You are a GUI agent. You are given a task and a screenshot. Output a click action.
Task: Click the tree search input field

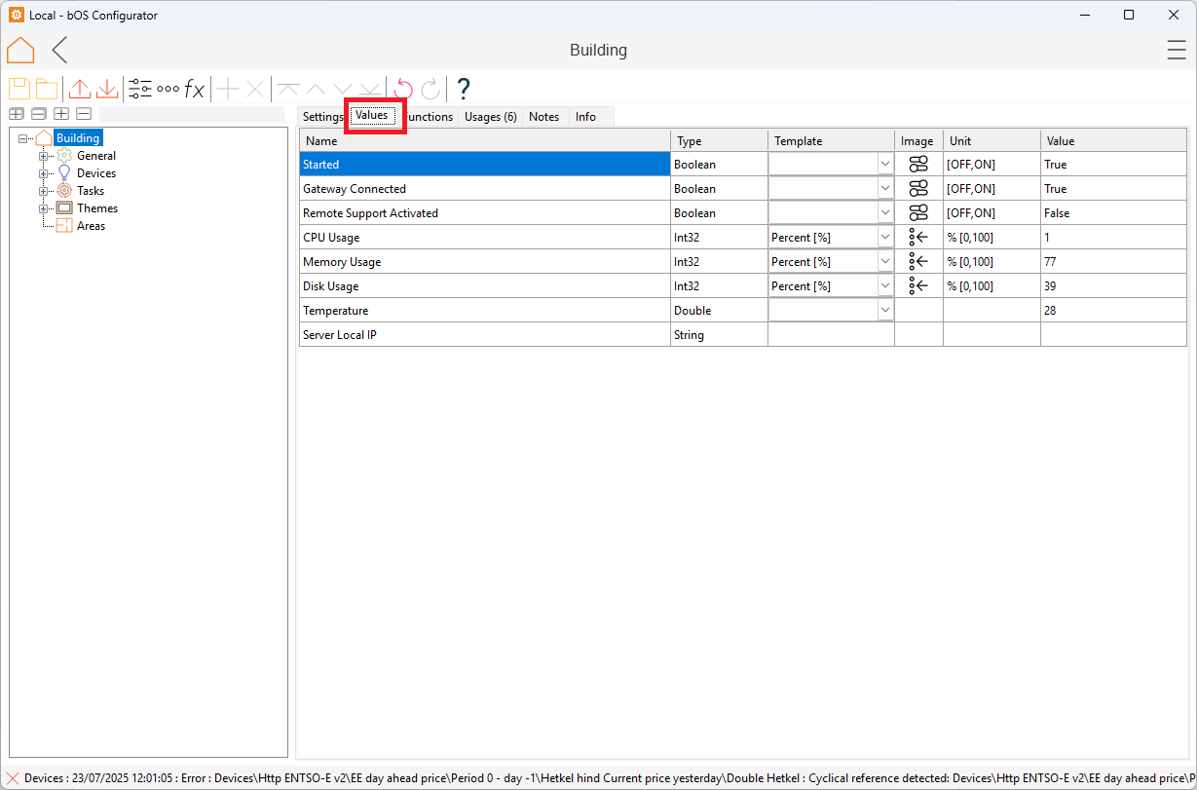193,115
